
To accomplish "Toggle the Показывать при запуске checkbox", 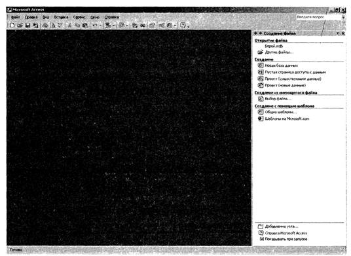I will click(x=261, y=239).
